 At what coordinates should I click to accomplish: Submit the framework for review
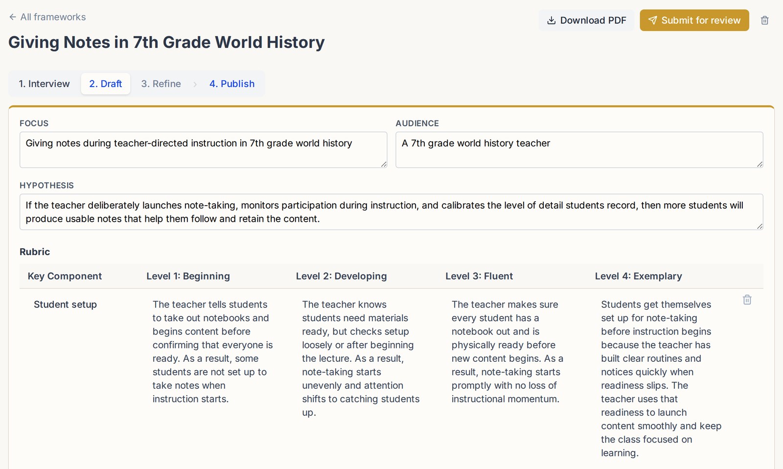(x=694, y=21)
